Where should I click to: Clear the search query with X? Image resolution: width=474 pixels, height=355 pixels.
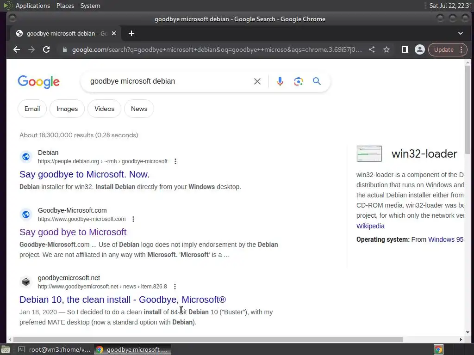pos(257,81)
